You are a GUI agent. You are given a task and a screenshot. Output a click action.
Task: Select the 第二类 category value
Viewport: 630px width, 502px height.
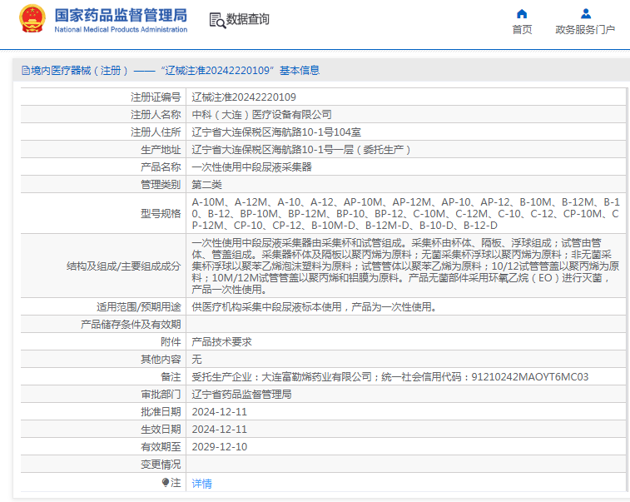(x=206, y=185)
